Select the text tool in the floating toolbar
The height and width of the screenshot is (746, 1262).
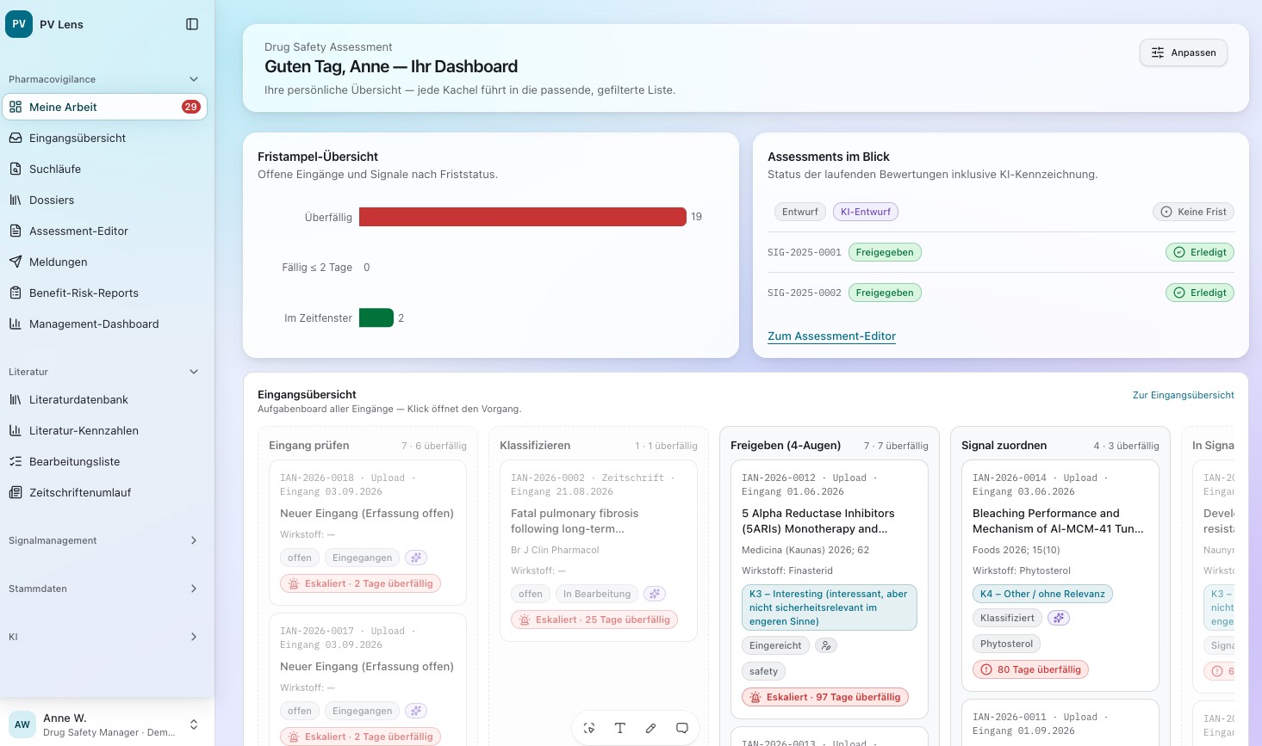pos(620,728)
